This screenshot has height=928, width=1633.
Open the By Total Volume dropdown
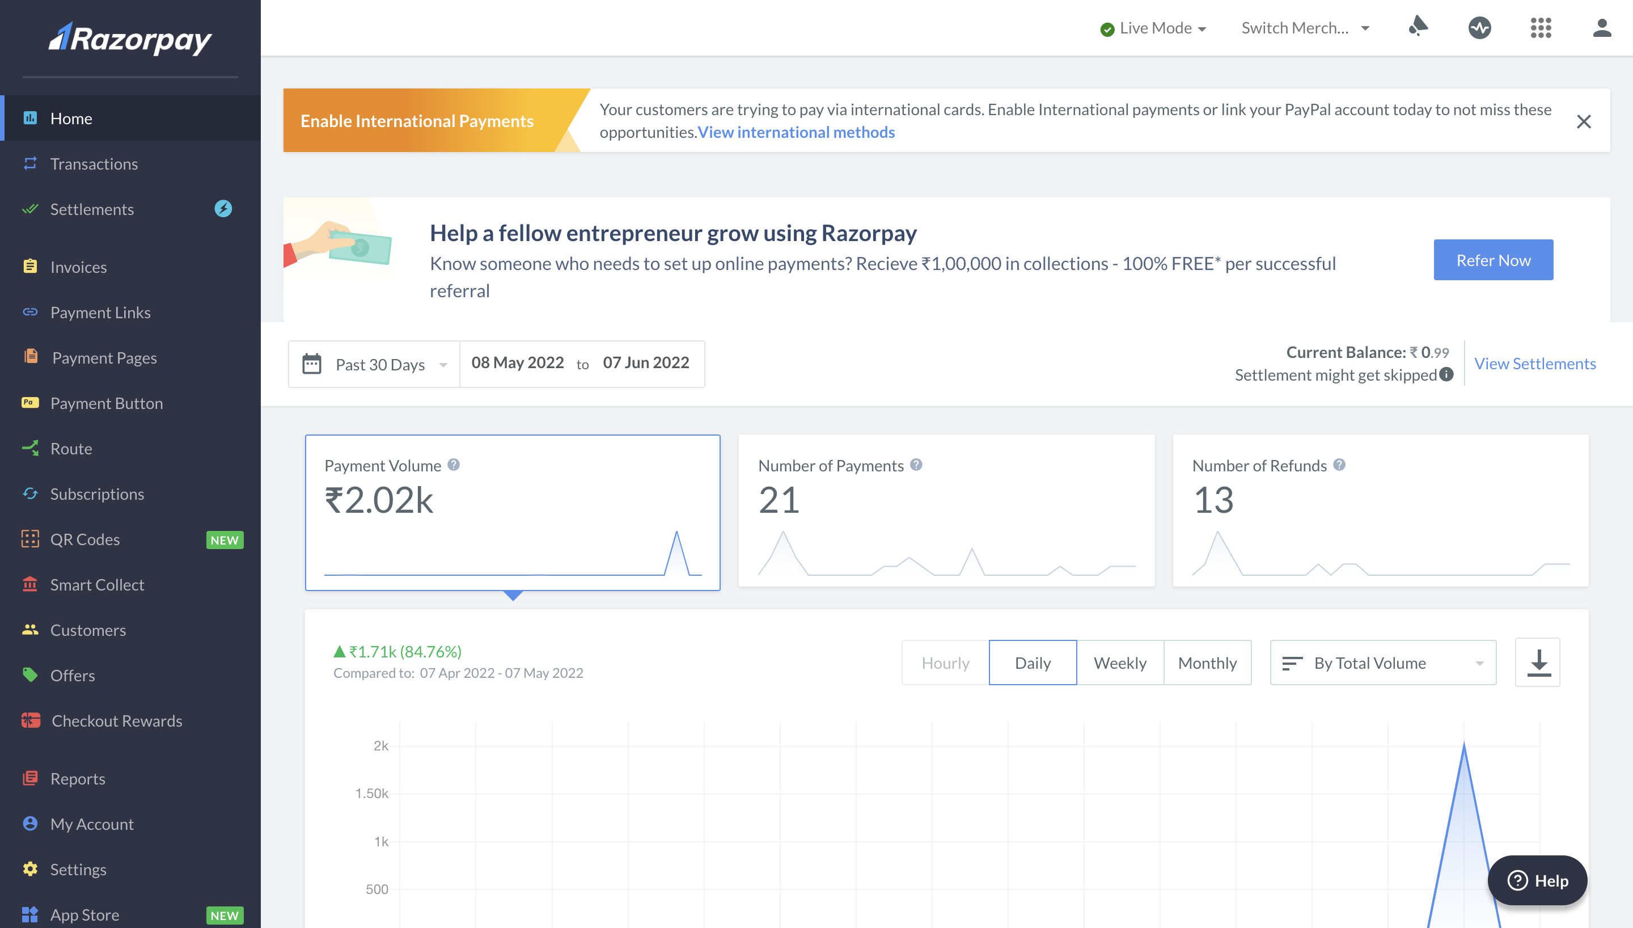tap(1383, 663)
